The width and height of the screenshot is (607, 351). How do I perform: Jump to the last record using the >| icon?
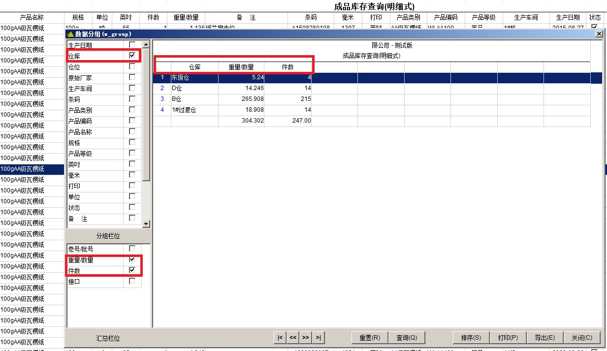(318, 337)
